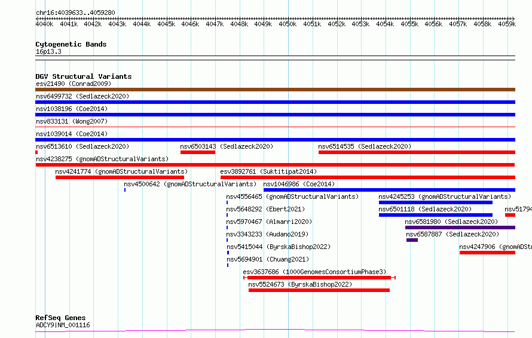The width and height of the screenshot is (532, 338).
Task: Click the blue nsv1039014 variant bar
Action: pyautogui.click(x=275, y=140)
